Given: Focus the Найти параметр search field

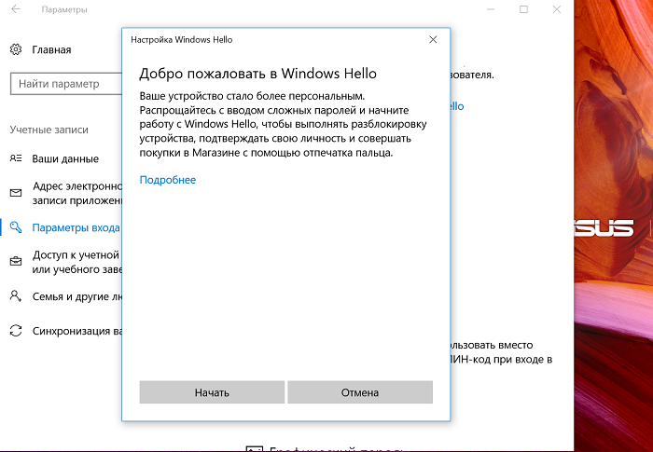Looking at the screenshot, I should pos(66,84).
